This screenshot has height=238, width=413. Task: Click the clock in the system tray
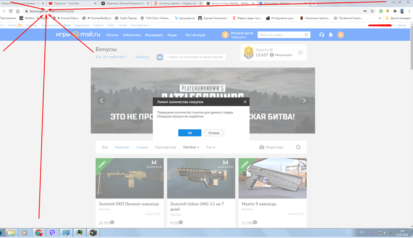pyautogui.click(x=402, y=233)
